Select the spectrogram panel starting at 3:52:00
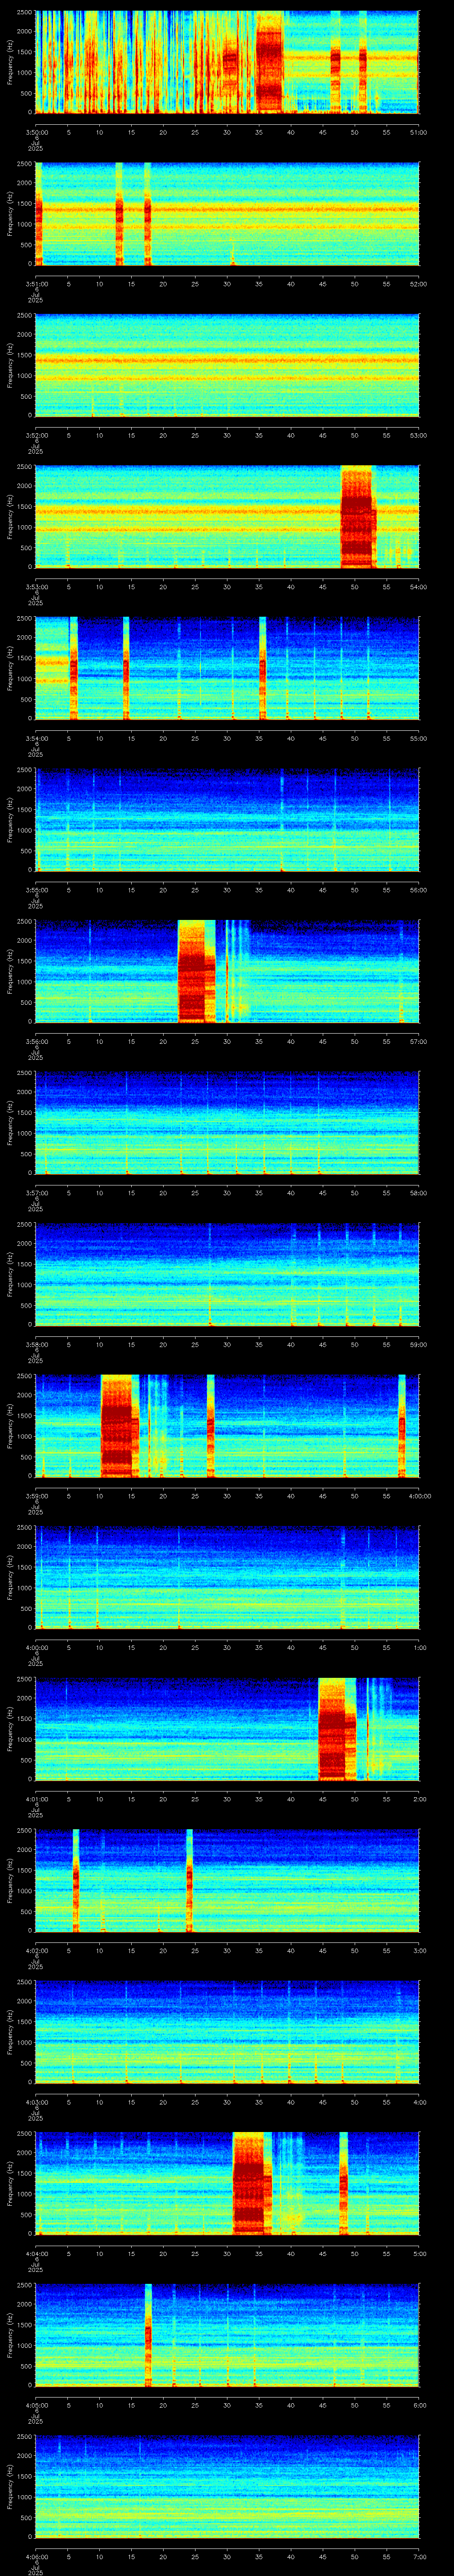The width and height of the screenshot is (454, 2576). click(x=227, y=364)
